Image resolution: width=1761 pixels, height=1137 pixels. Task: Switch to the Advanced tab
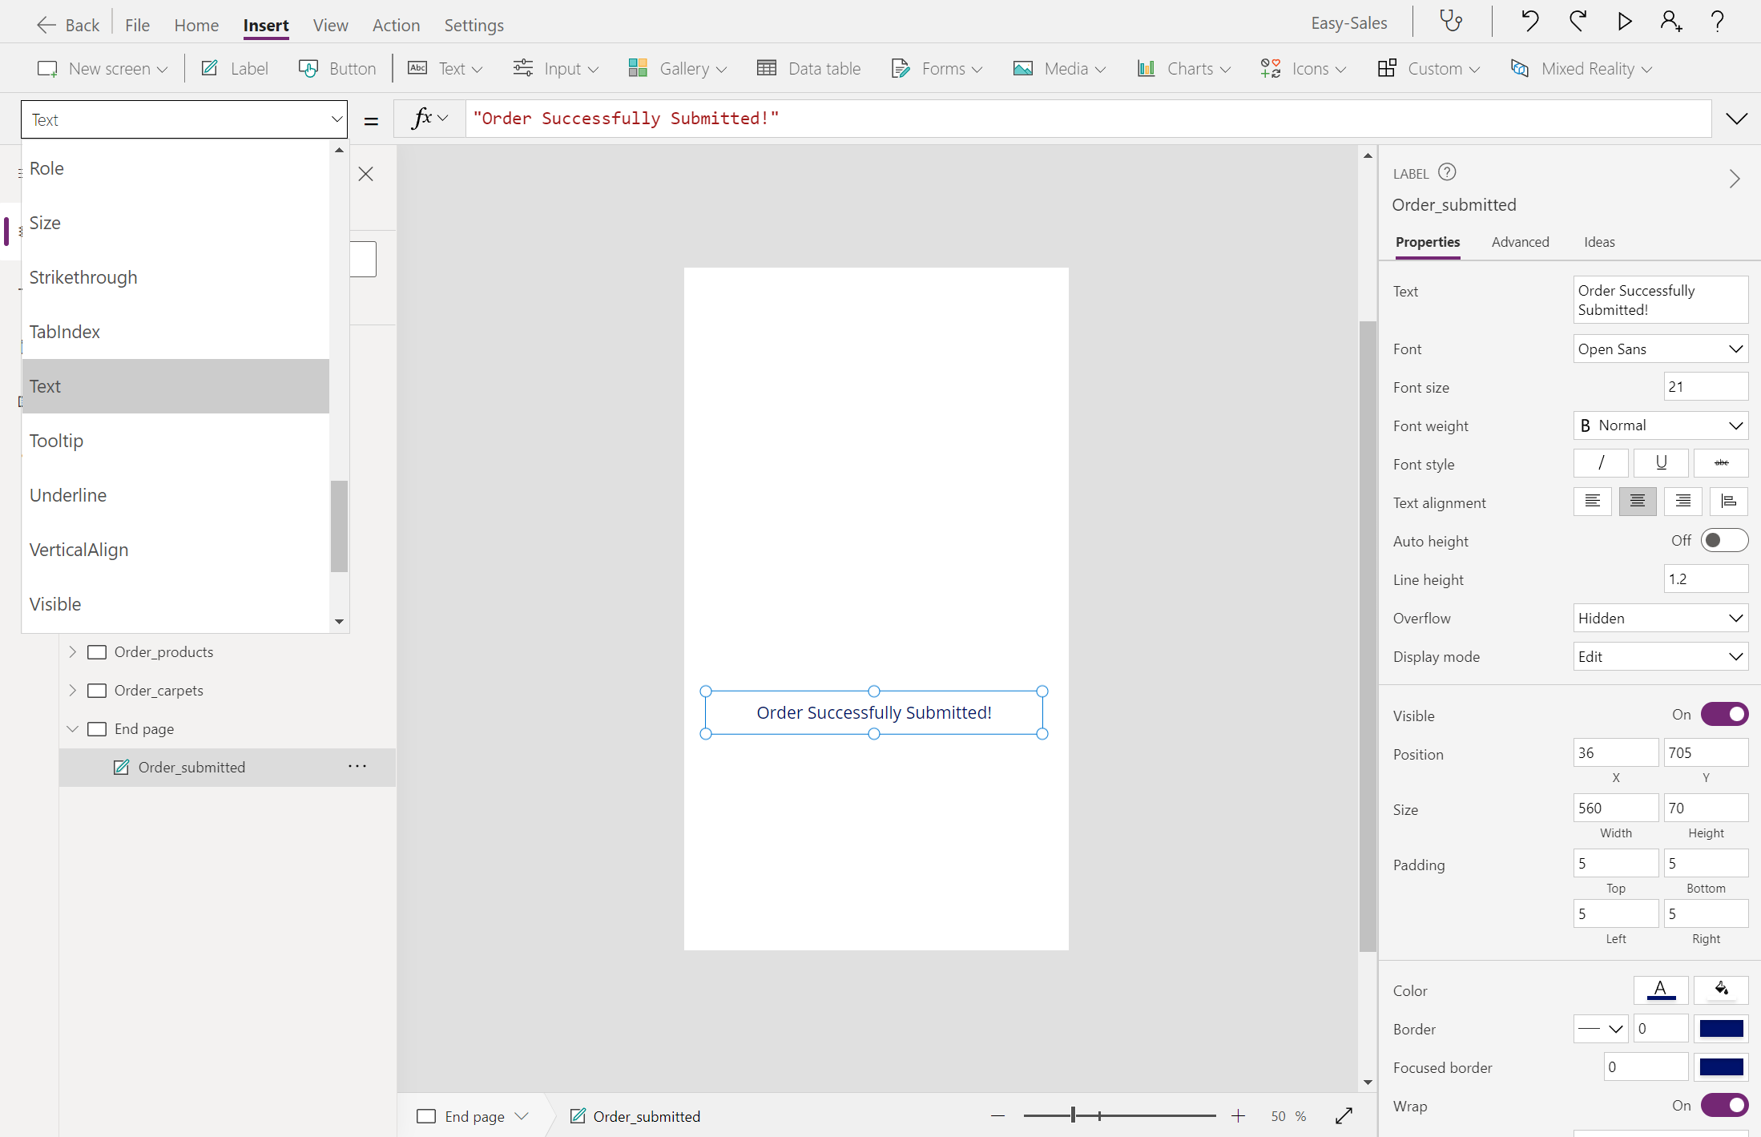1520,242
